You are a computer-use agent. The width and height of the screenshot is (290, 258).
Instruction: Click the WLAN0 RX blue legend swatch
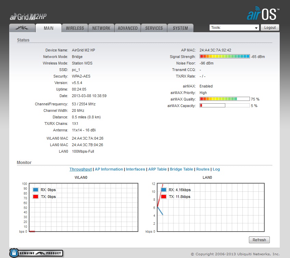click(x=36, y=190)
